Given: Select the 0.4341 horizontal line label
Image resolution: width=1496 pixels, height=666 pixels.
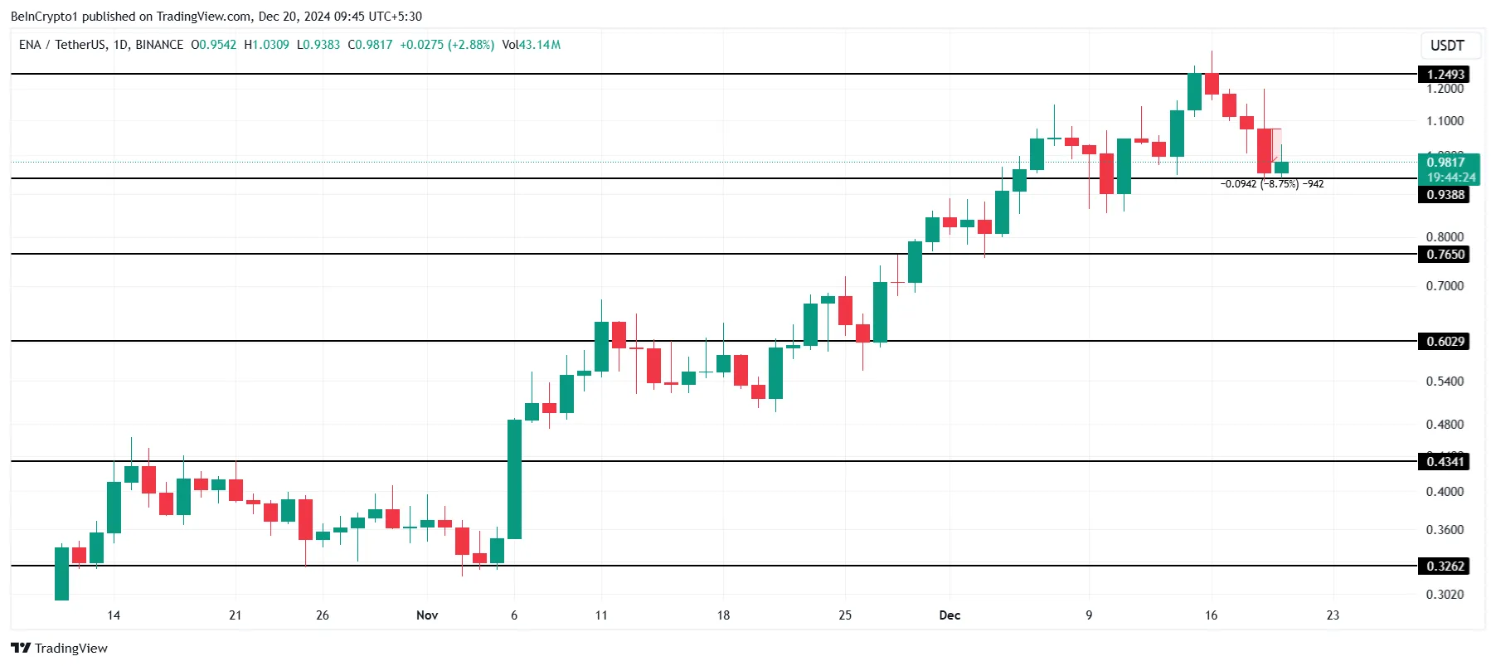Looking at the screenshot, I should click(x=1445, y=462).
